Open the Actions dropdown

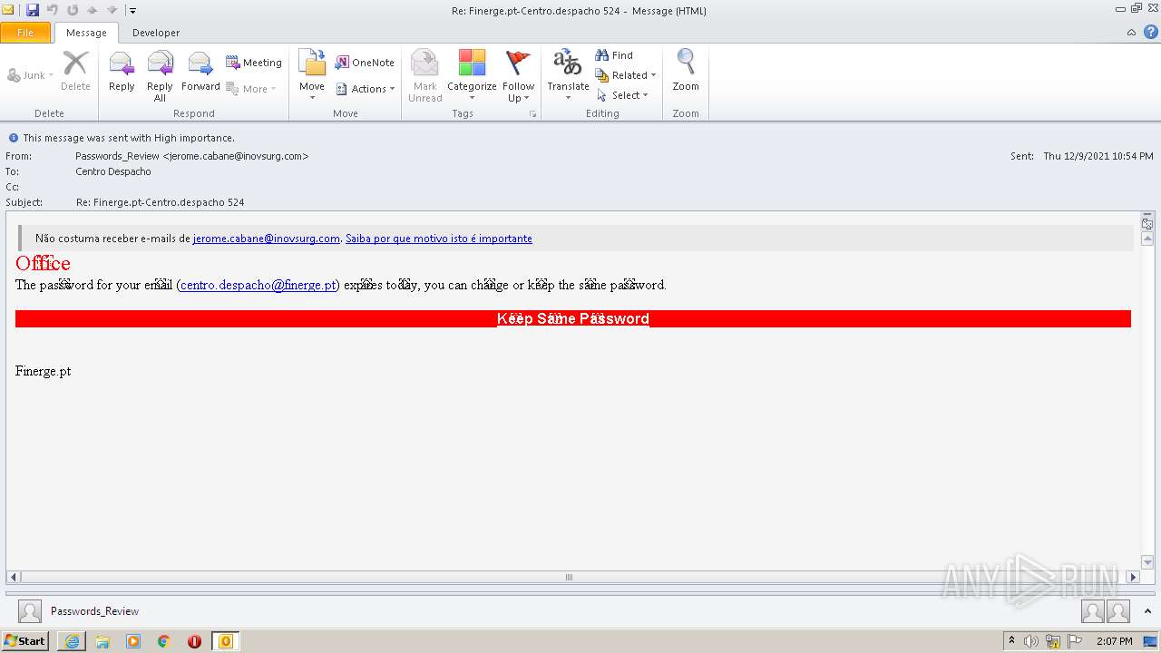coord(366,89)
